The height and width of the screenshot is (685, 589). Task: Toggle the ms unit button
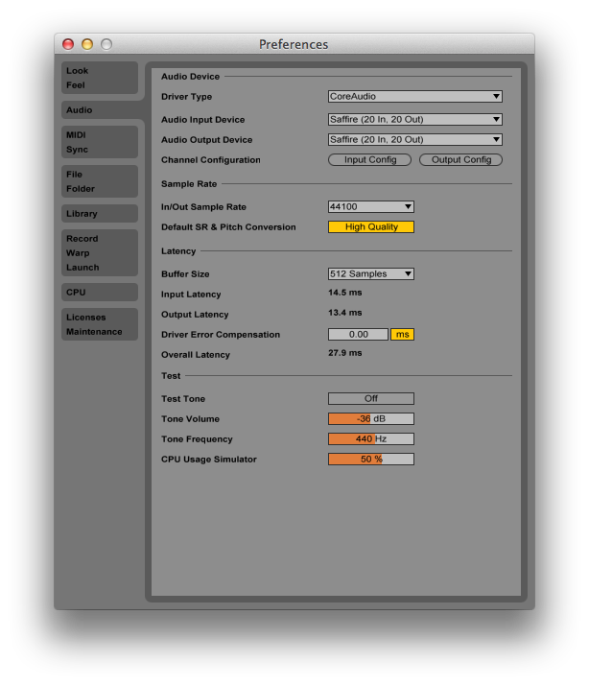click(403, 334)
